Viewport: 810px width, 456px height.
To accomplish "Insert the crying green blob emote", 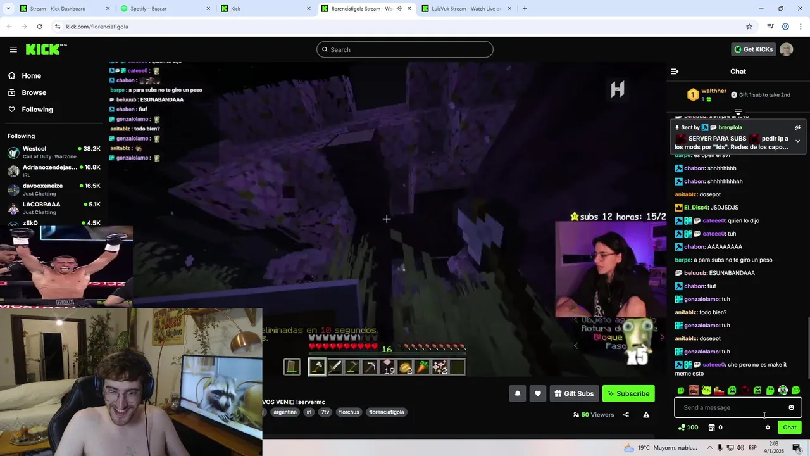I will [732, 390].
